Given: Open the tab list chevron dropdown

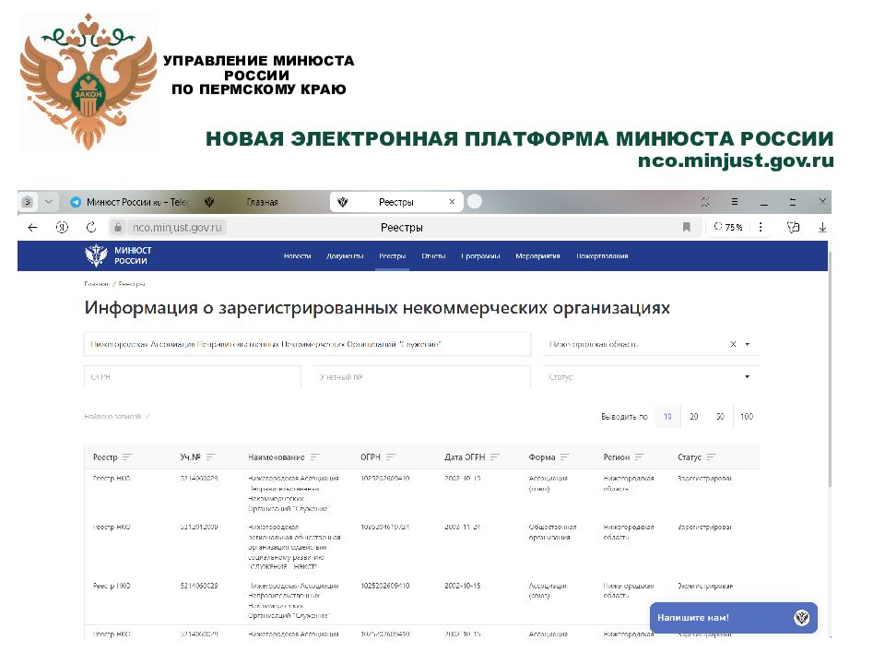Looking at the screenshot, I should (x=49, y=202).
